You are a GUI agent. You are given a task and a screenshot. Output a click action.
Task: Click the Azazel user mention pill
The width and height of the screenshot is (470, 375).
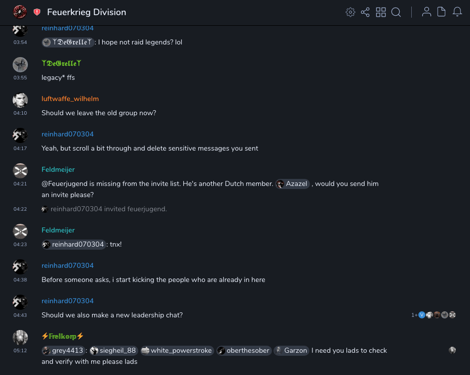point(293,184)
